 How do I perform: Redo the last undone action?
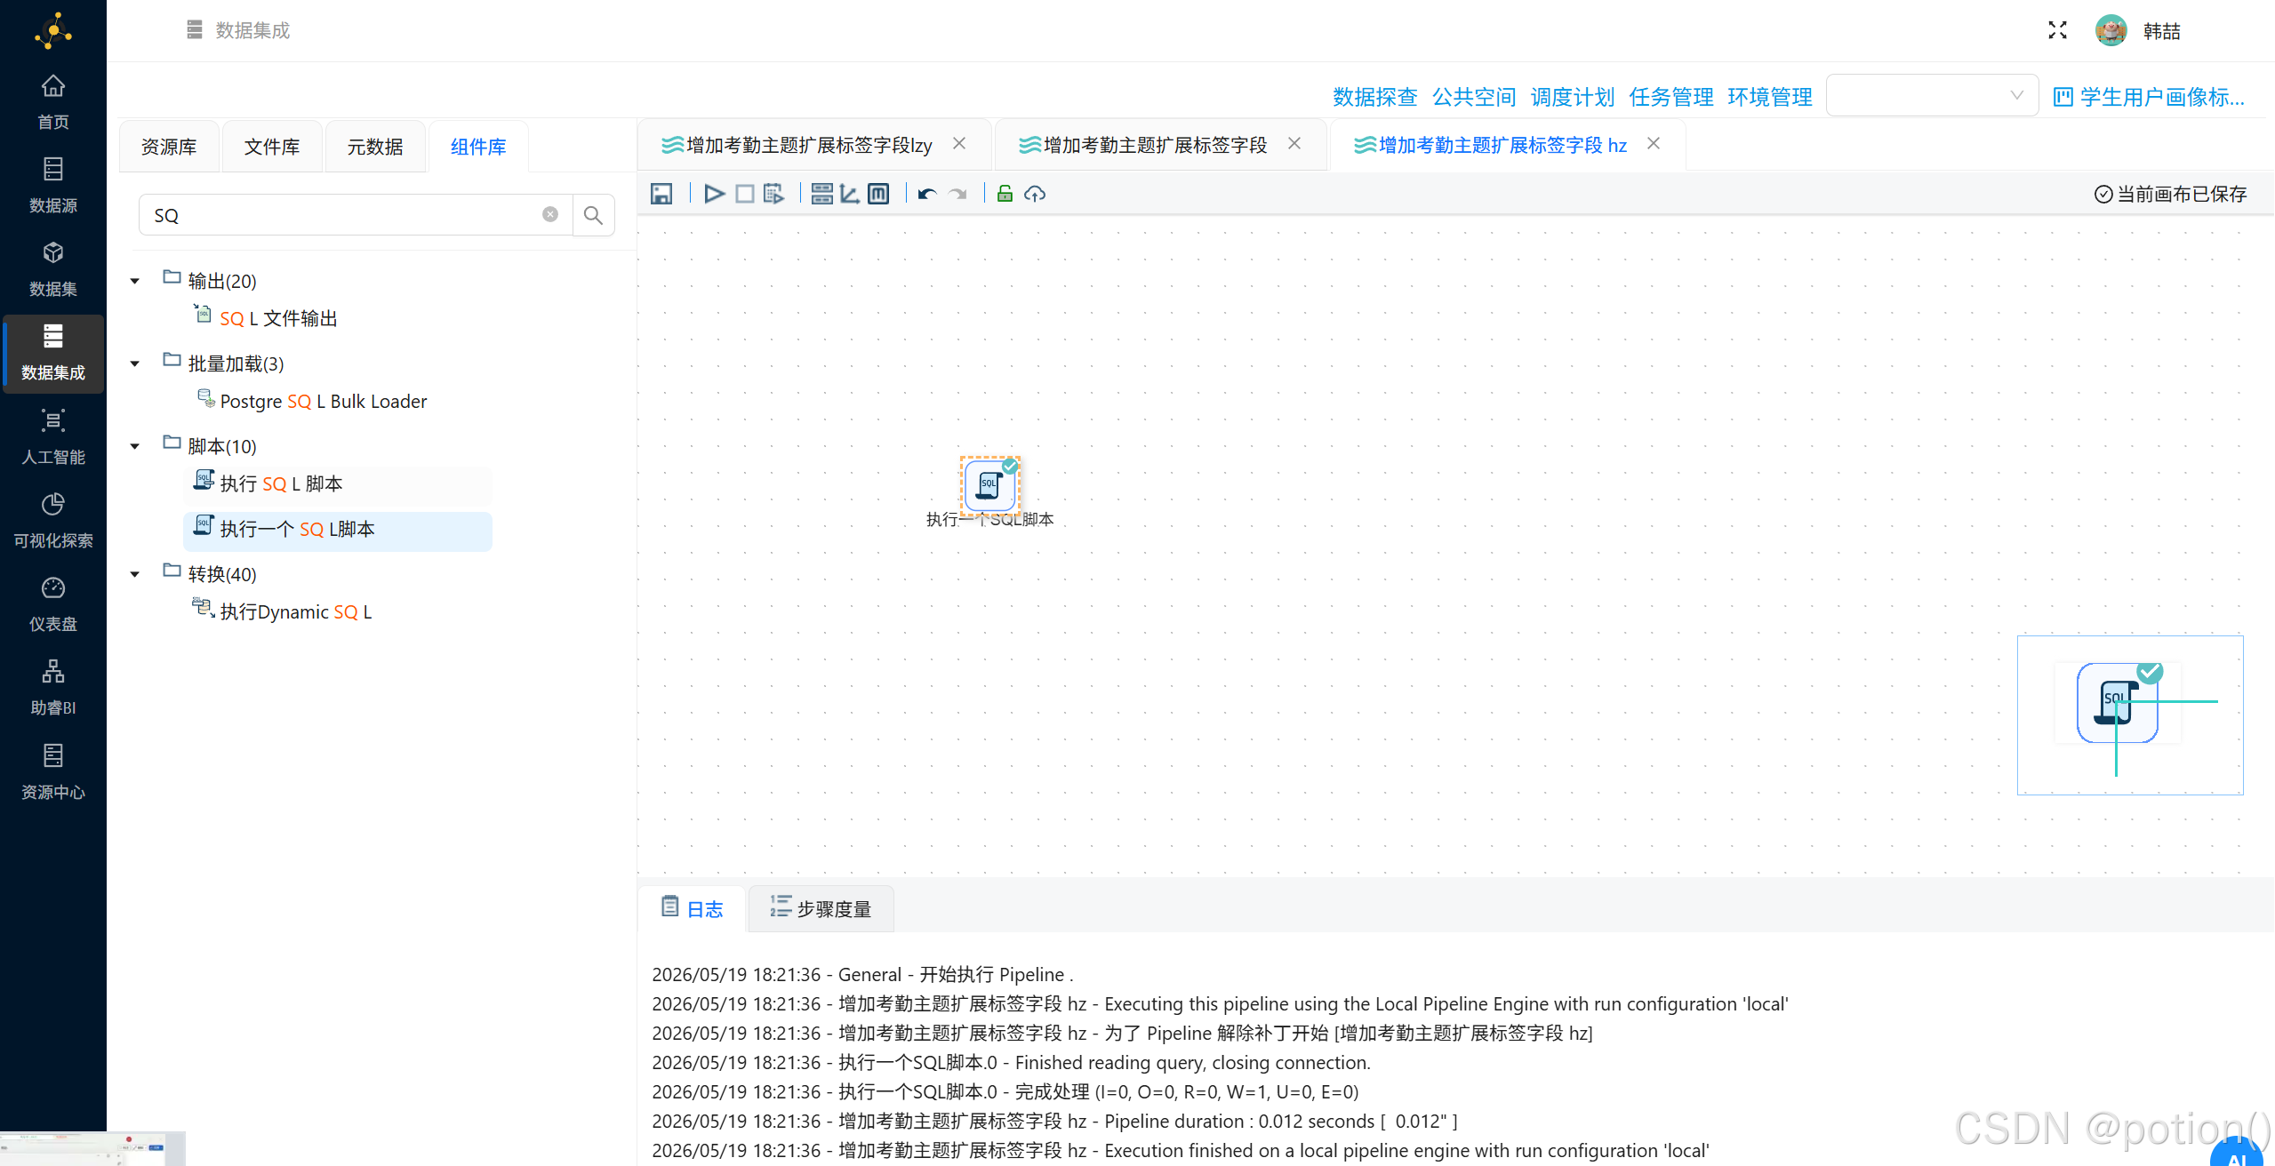[957, 194]
